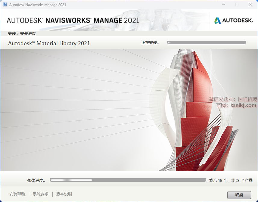Screen dimensions: 258x202
Task: Click the Navisworks N icon in title bar
Action: [5, 5]
